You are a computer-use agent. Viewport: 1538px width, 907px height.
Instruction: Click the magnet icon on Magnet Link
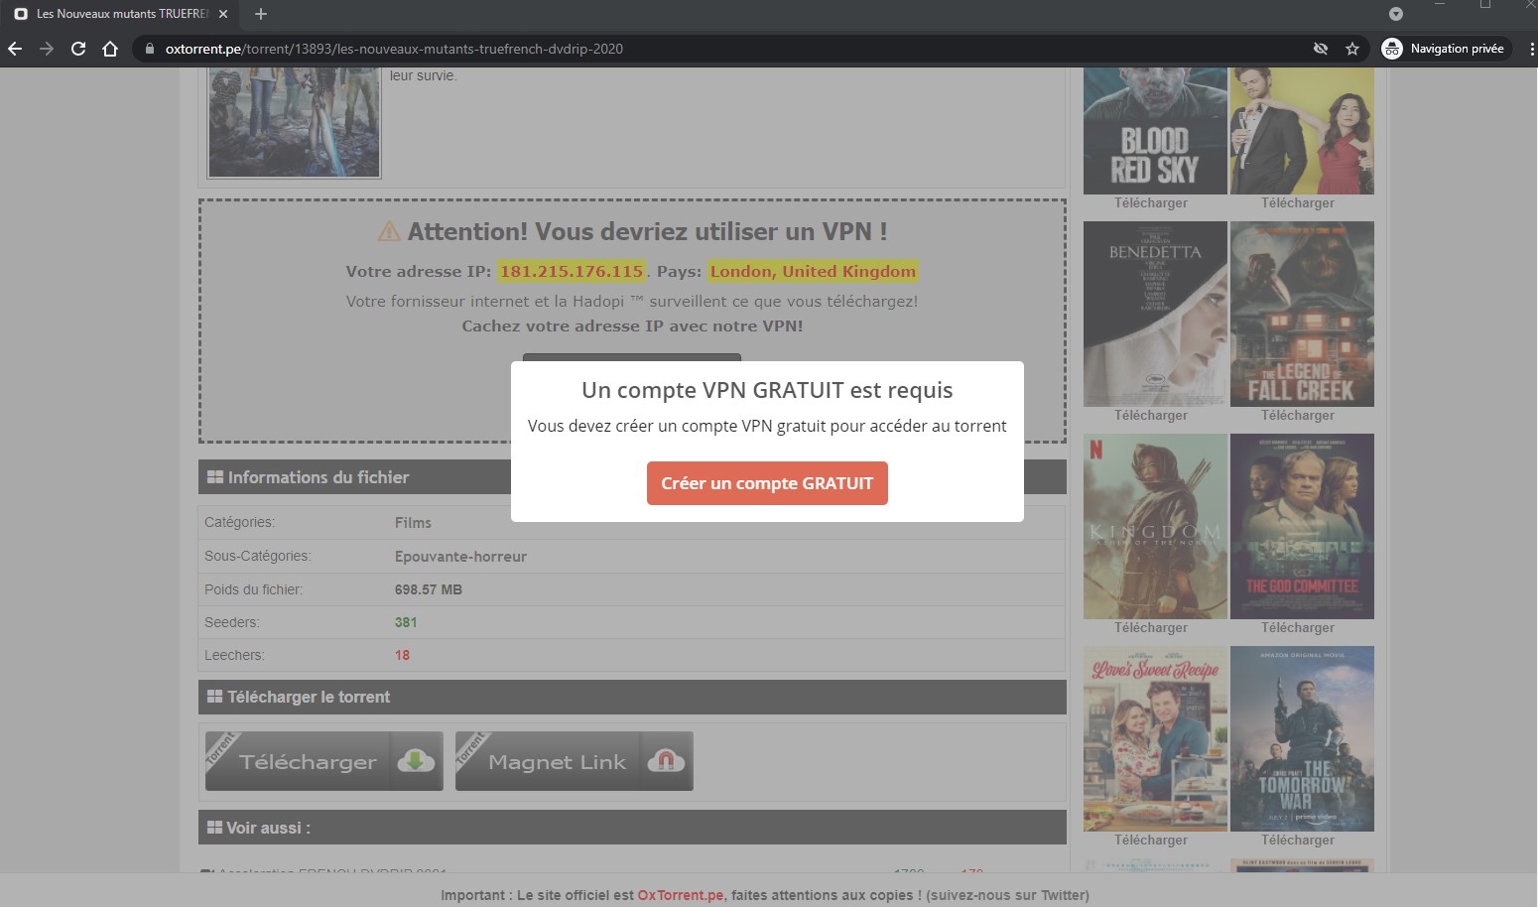click(x=666, y=761)
